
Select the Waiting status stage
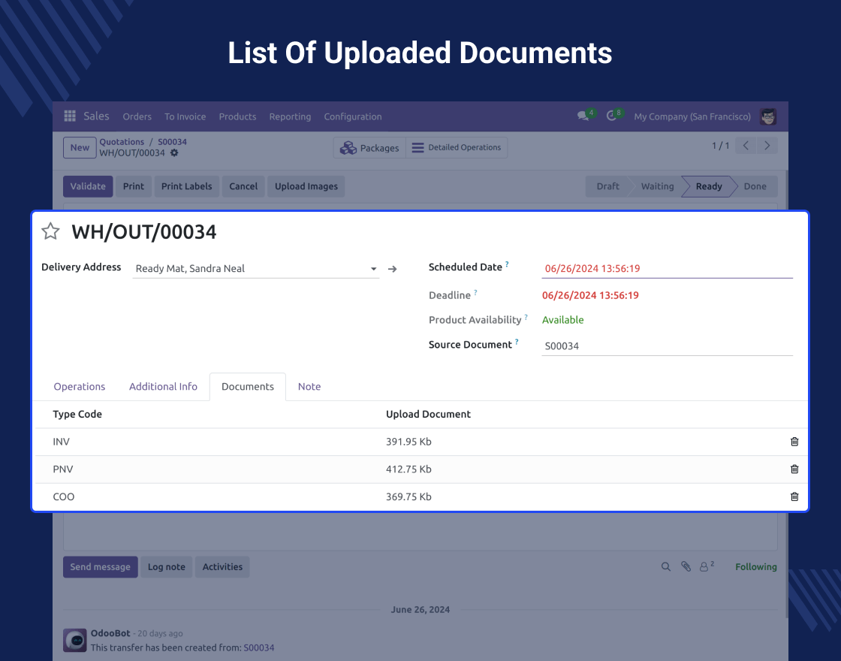(658, 186)
